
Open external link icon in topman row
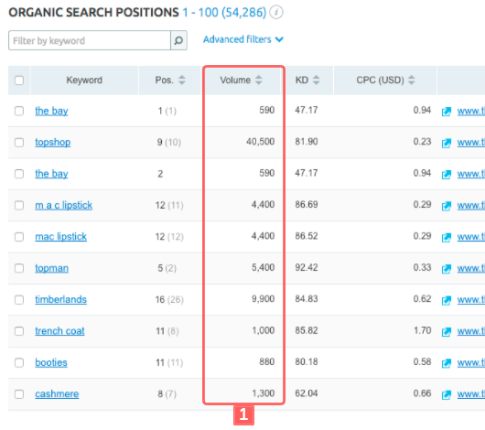click(x=446, y=268)
